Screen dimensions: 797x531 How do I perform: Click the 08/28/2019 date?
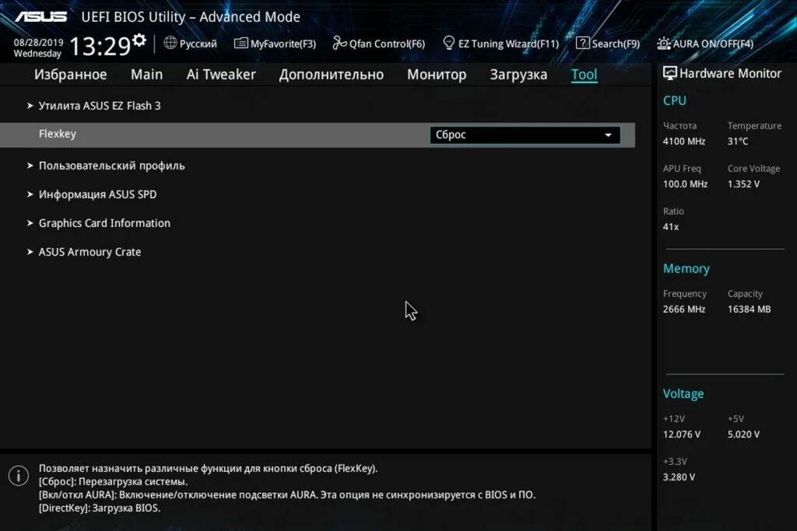click(39, 43)
